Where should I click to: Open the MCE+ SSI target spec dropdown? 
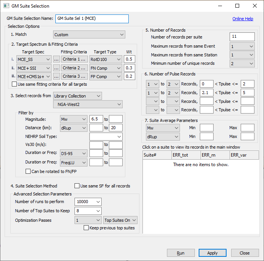tap(34, 68)
